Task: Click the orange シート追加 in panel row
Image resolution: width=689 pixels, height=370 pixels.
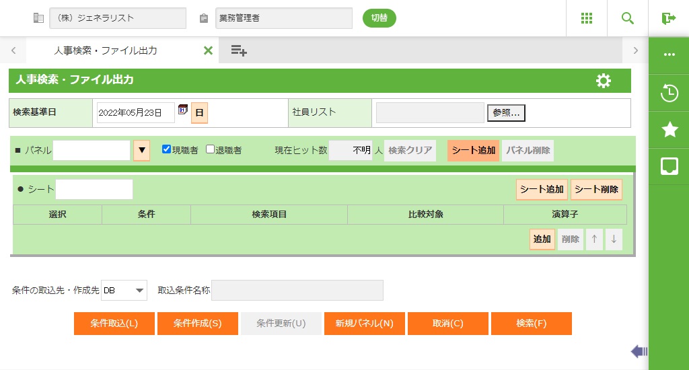Action: [473, 150]
